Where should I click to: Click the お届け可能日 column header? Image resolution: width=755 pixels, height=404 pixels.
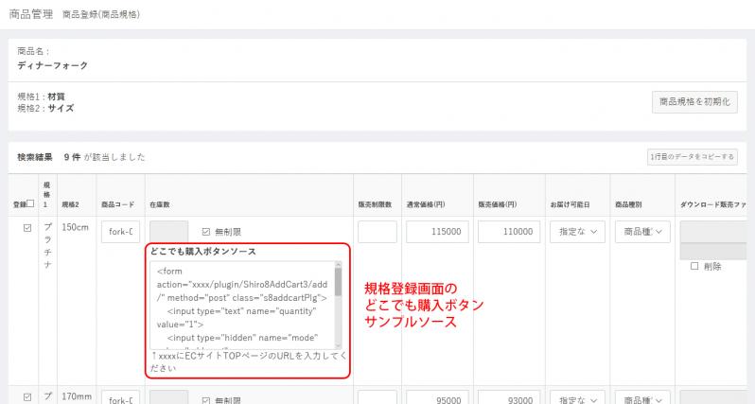pos(570,204)
